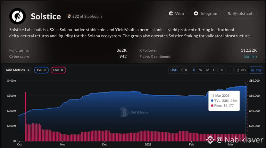
Task: Switch chart denomination to SOL
Action: [x=184, y=70]
